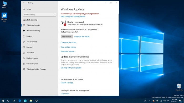Viewport: 184px width, 103px height.
Task: Click the Status: Pending restart text
Action: pyautogui.click(x=69, y=32)
